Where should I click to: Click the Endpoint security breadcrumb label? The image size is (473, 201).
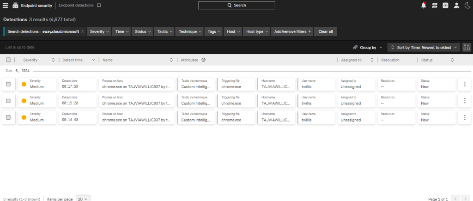(36, 6)
